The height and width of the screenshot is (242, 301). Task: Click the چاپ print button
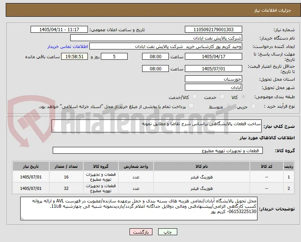167,232
